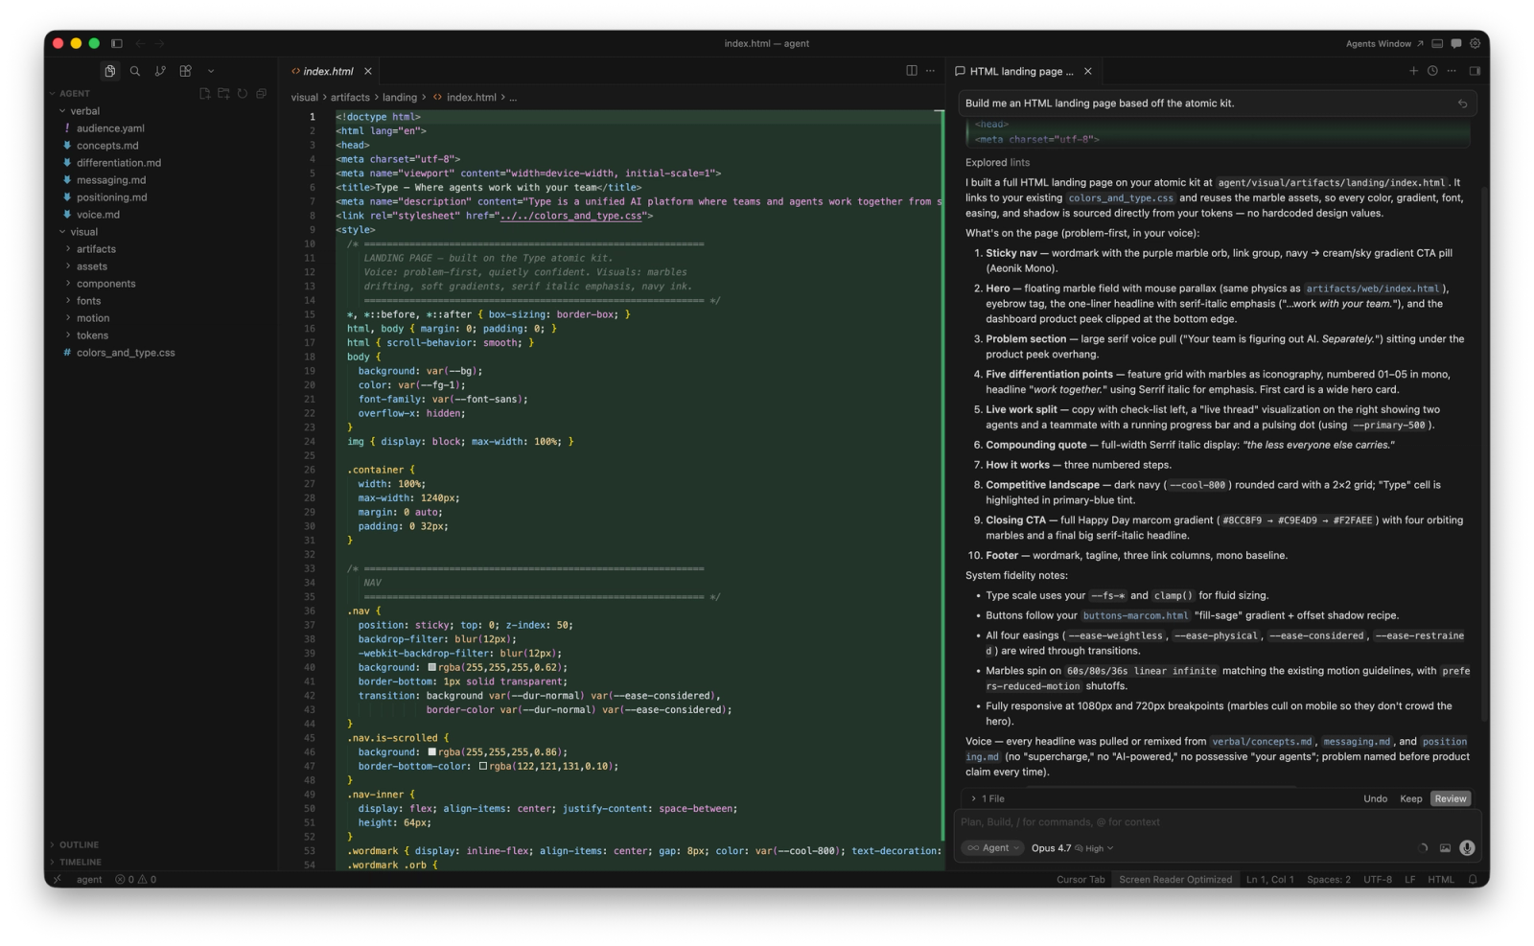The height and width of the screenshot is (946, 1534).
Task: Open audience.yaml in the file tree
Action: [110, 128]
